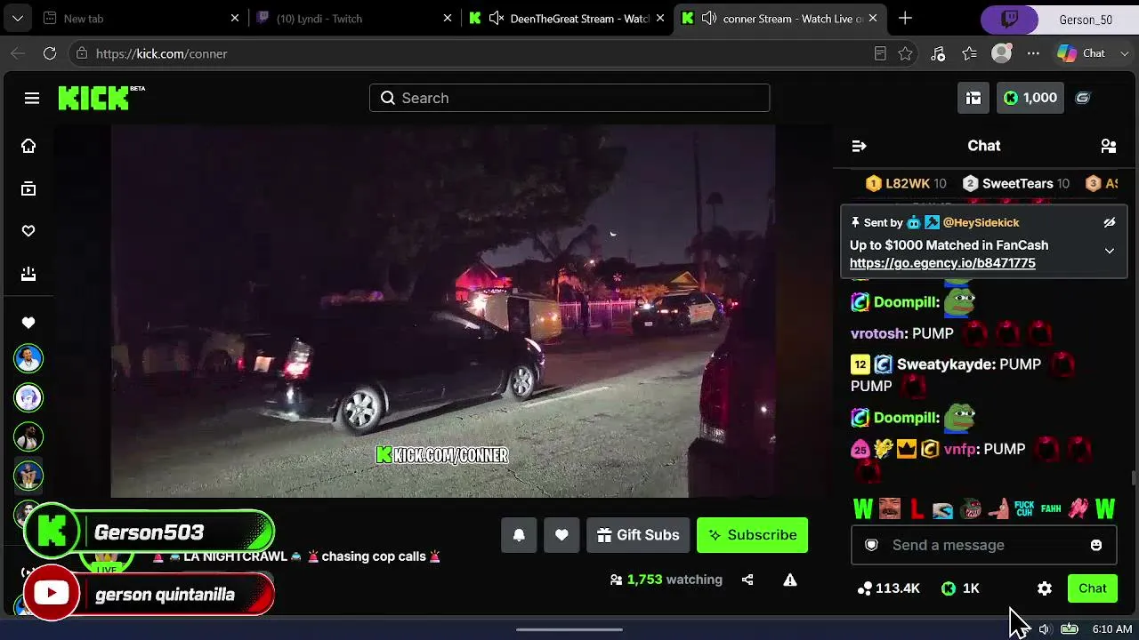
Task: Open the 113.4K channel points
Action: pyautogui.click(x=888, y=588)
